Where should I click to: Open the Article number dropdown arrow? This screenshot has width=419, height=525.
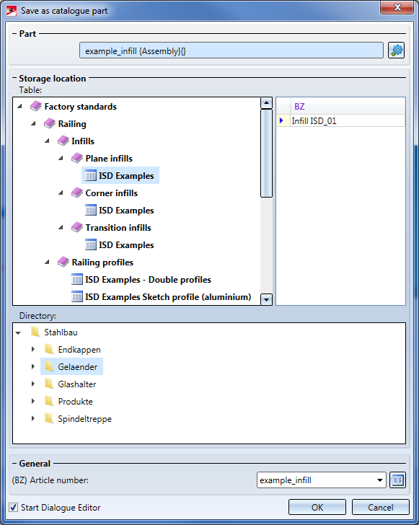pyautogui.click(x=380, y=480)
